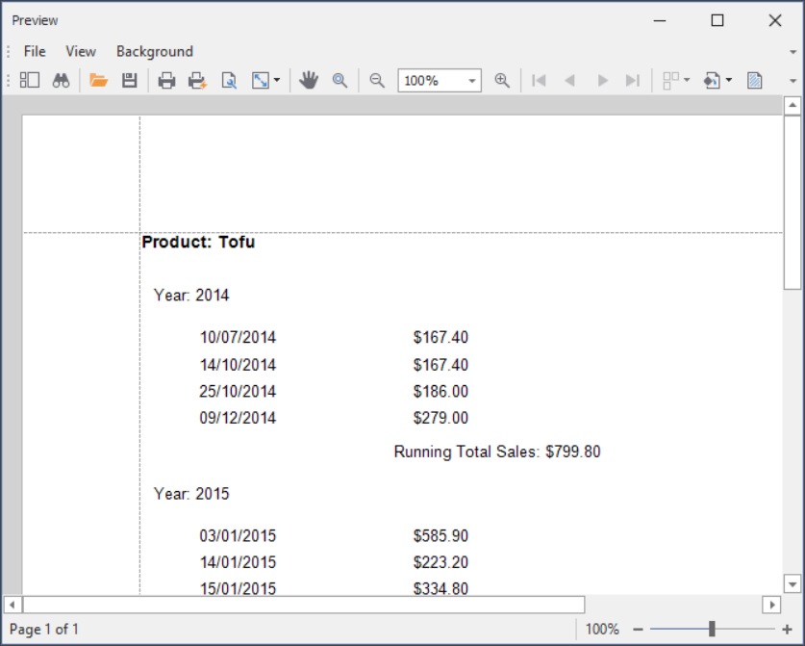Click the date 14/01/2015

point(238,562)
